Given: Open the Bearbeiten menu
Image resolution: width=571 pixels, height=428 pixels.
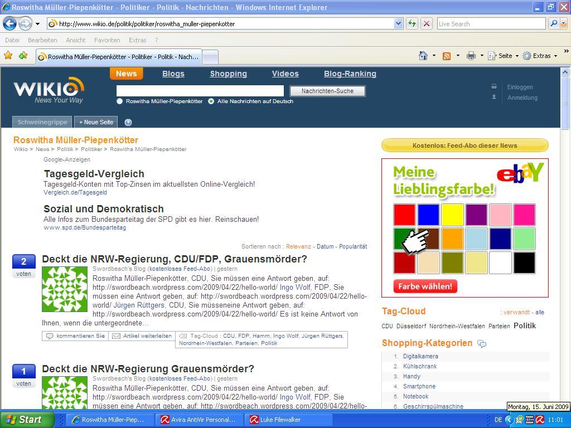Looking at the screenshot, I should pyautogui.click(x=42, y=40).
